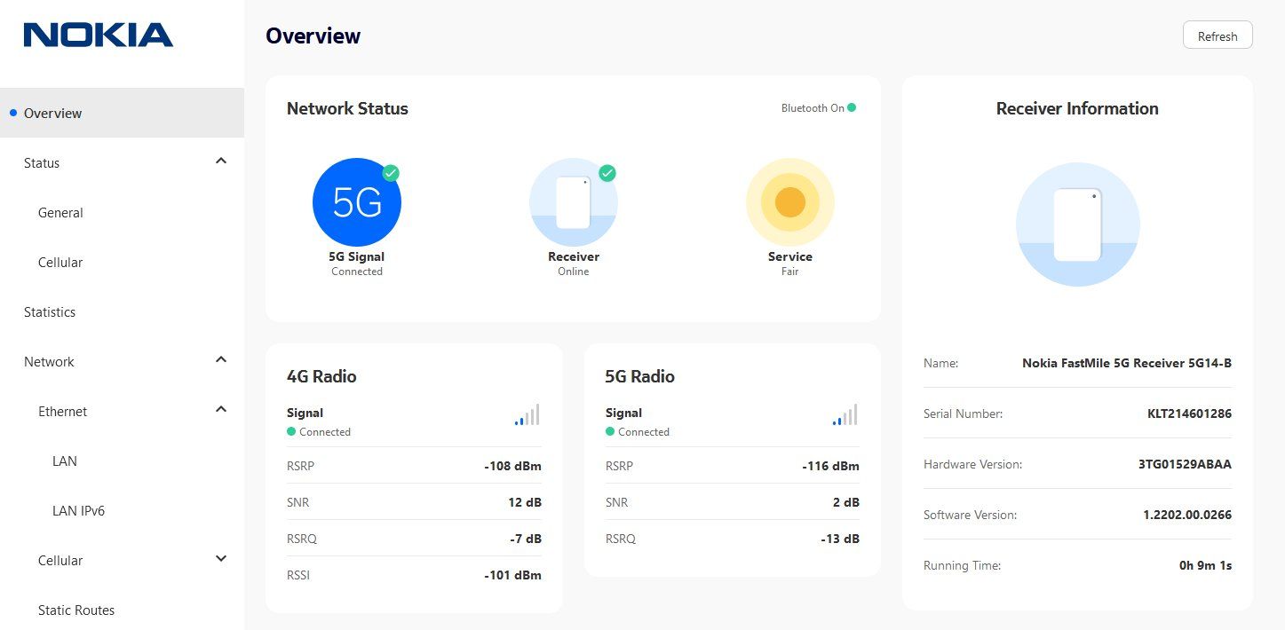Click the large receiver image in Receiver Information
This screenshot has width=1285, height=630.
1078,224
